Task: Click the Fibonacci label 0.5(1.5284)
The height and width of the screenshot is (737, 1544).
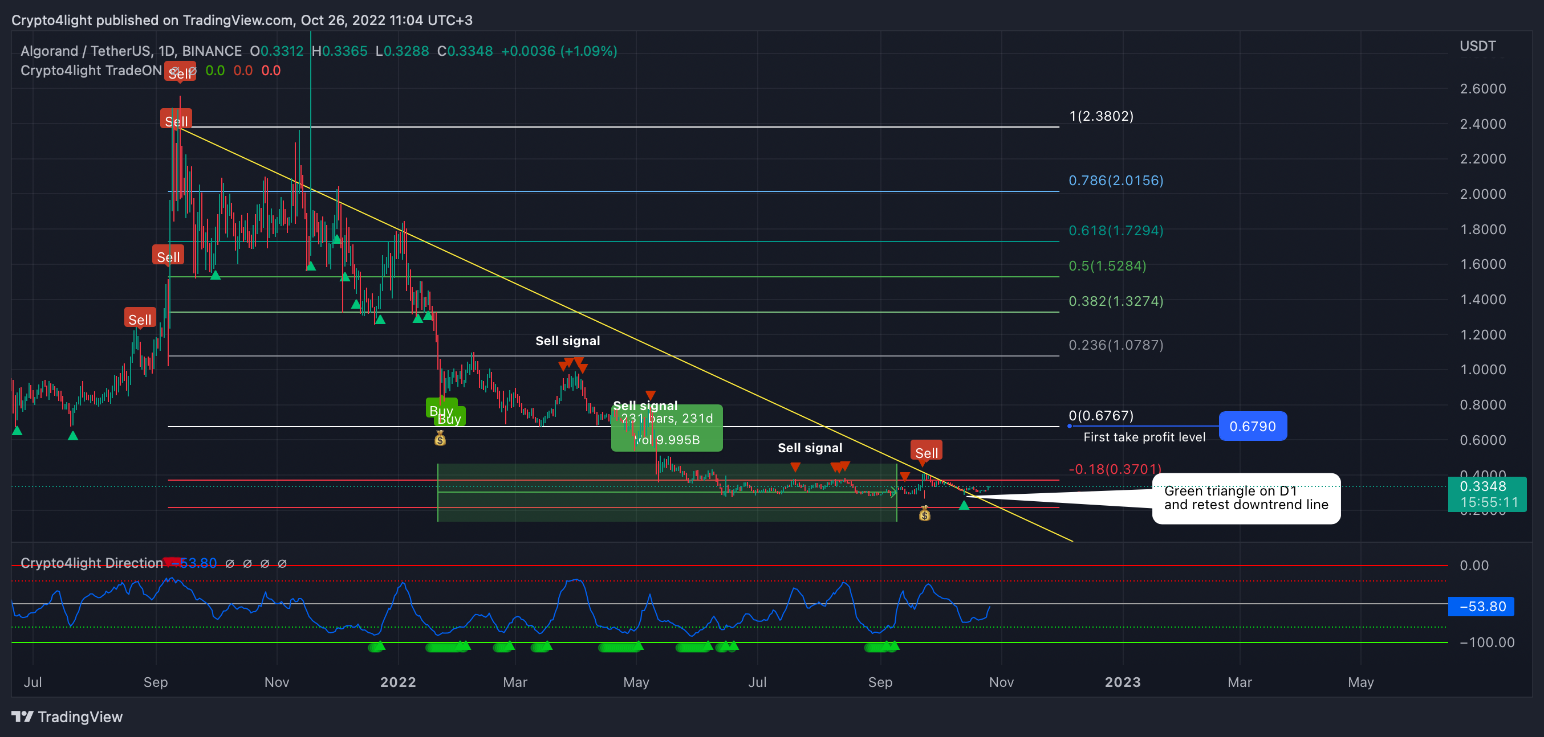Action: (1108, 266)
